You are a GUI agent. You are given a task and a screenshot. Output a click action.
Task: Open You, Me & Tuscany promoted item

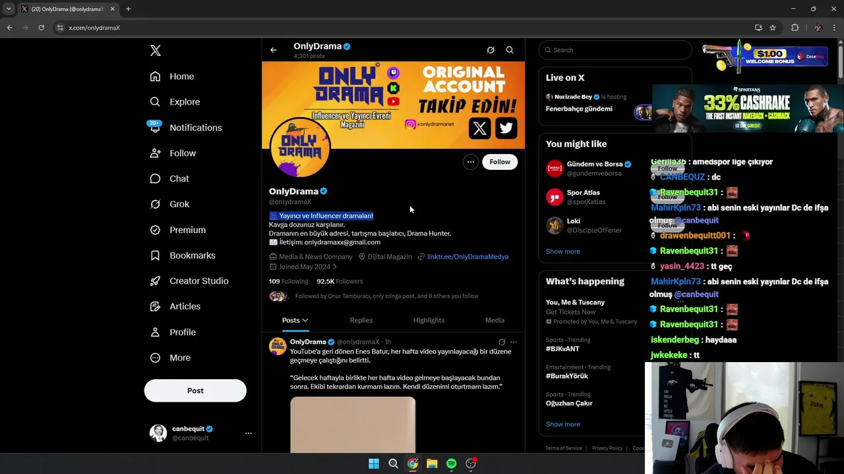point(575,303)
